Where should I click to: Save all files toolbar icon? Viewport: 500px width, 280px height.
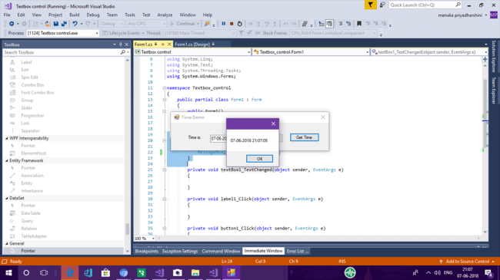[x=64, y=24]
